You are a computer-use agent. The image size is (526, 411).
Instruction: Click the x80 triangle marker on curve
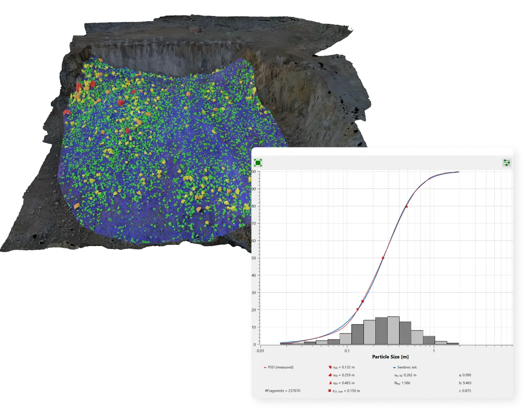(x=406, y=207)
